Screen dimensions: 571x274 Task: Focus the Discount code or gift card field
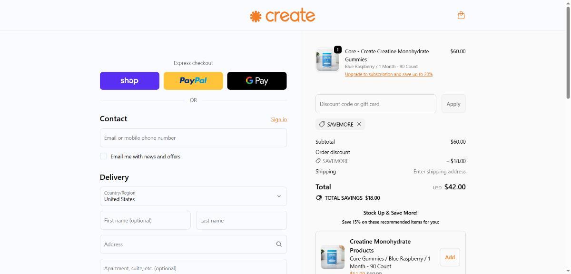tap(375, 104)
